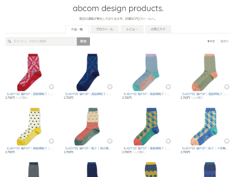Switch to the プロフィール tab

105,29
